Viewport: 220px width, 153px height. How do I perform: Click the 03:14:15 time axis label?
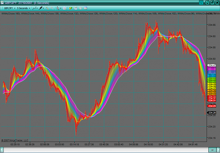[x=75, y=144]
